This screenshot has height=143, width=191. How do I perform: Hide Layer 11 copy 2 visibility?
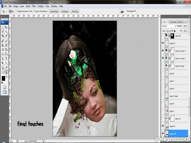[163, 58]
